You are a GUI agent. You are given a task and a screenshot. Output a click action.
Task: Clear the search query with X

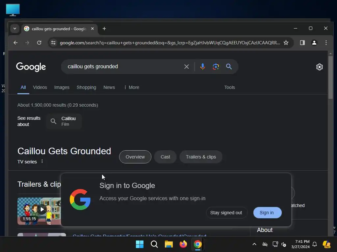(187, 67)
